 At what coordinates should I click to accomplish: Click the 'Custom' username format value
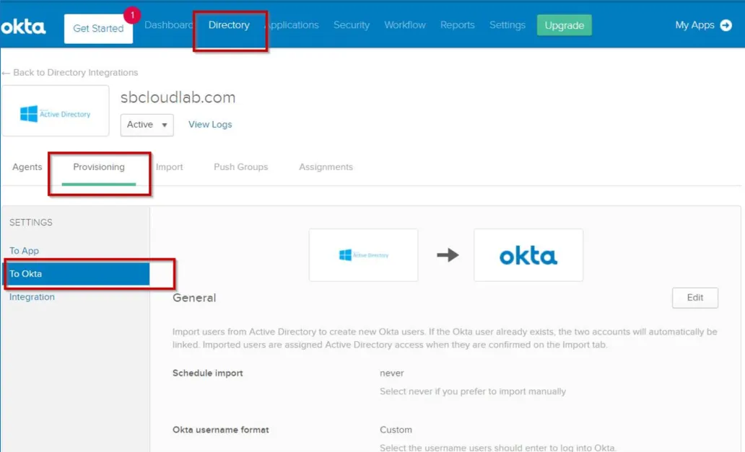point(396,430)
